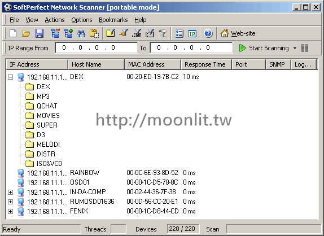Click the pause scanning button
Viewport: 324px width, 236px height.
(305, 48)
